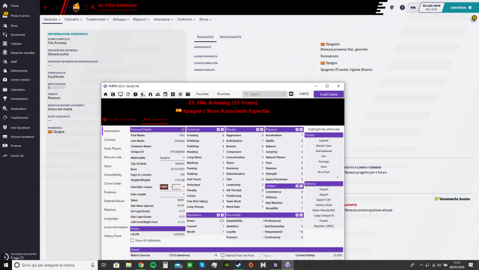Switch to the Selezionabilità tab
The image size is (479, 270).
(230, 37)
